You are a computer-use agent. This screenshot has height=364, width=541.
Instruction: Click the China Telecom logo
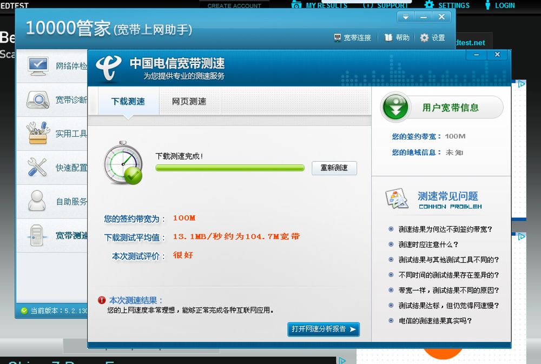tap(109, 67)
